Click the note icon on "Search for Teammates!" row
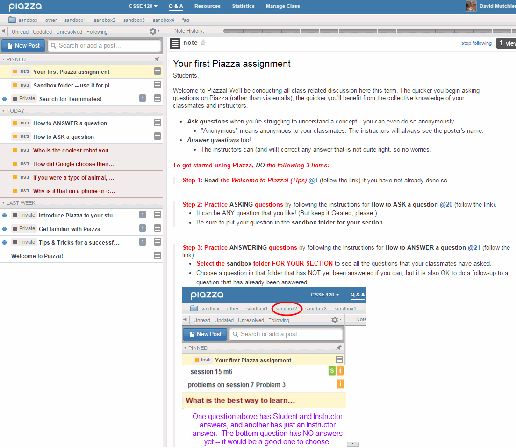 158,98
